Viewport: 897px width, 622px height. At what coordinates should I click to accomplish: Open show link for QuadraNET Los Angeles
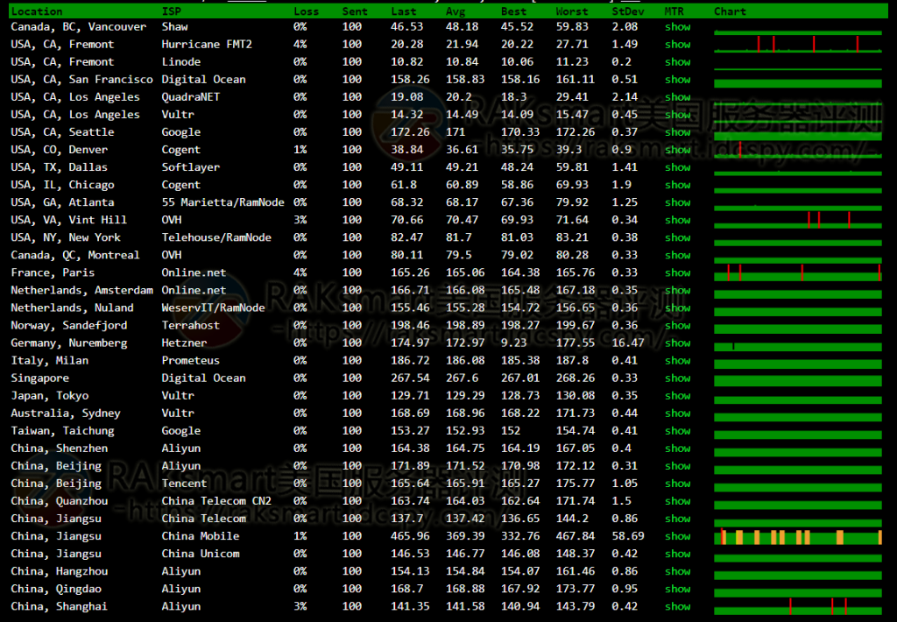click(677, 96)
